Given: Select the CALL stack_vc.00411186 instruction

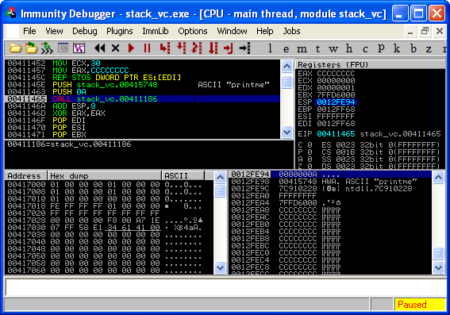Looking at the screenshot, I should pos(142,99).
